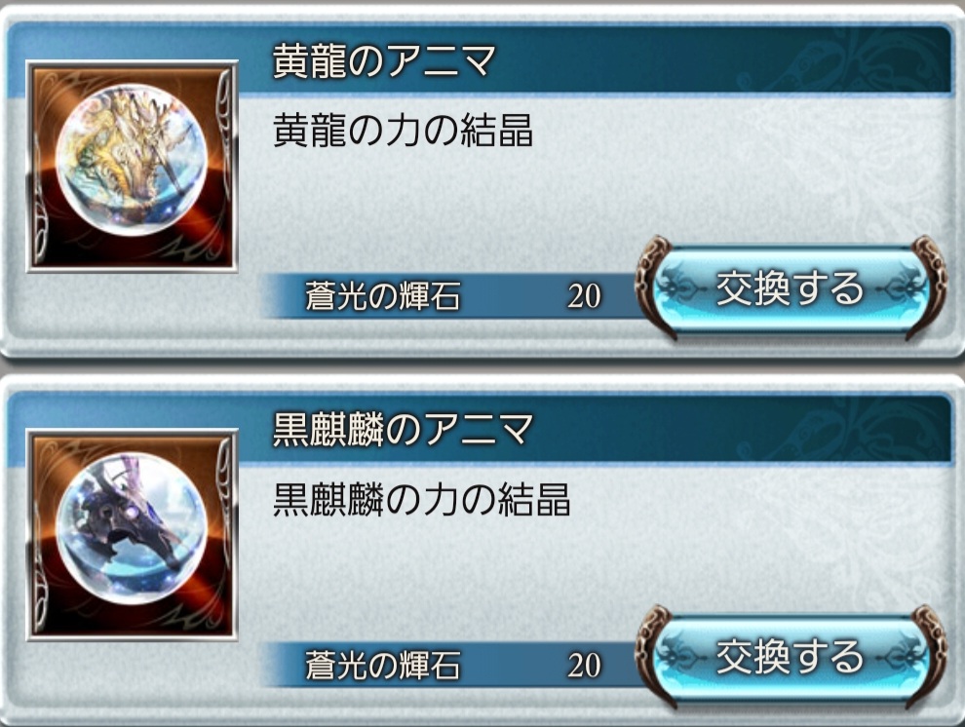Click left horn ornament of 黒麒麟 exchange button
This screenshot has width=965, height=727.
click(655, 656)
